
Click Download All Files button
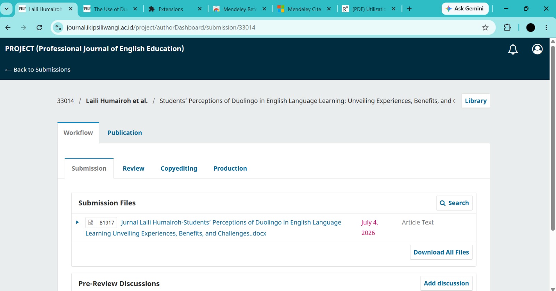(x=441, y=253)
